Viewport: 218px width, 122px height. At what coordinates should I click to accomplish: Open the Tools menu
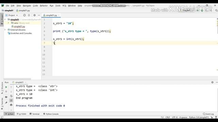(58, 6)
